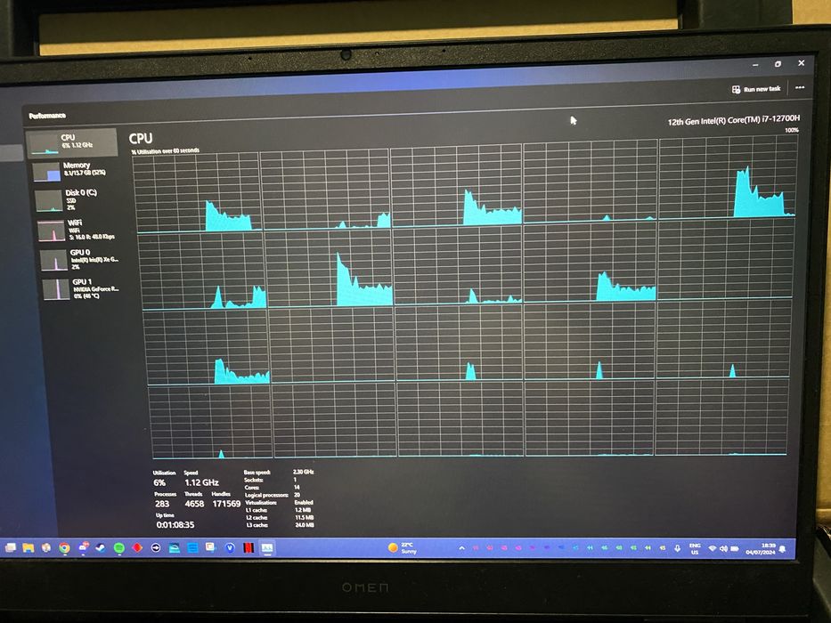The image size is (831, 623).
Task: Click the WiFi mini graph thumbnail
Action: click(x=52, y=231)
